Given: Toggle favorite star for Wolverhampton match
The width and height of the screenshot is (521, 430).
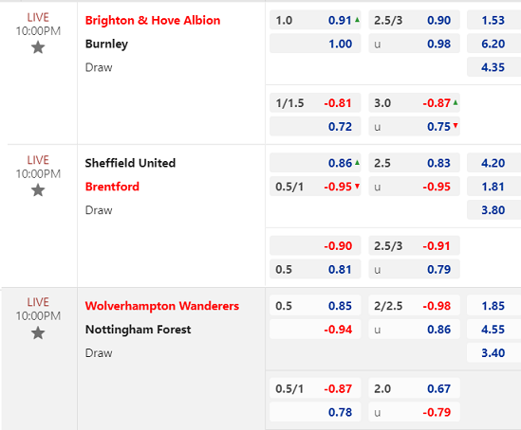Looking at the screenshot, I should pyautogui.click(x=38, y=332).
